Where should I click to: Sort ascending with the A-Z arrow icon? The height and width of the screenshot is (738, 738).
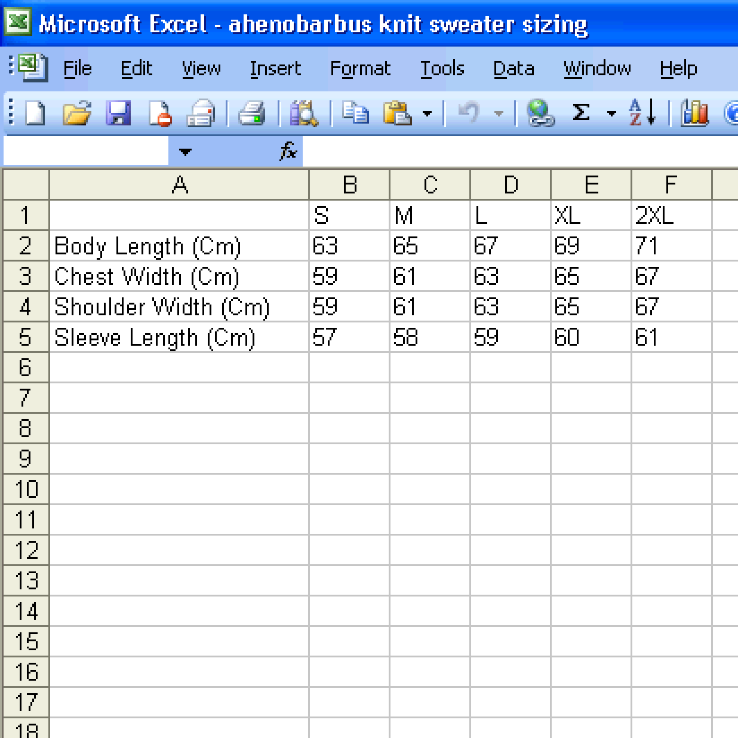click(x=642, y=113)
